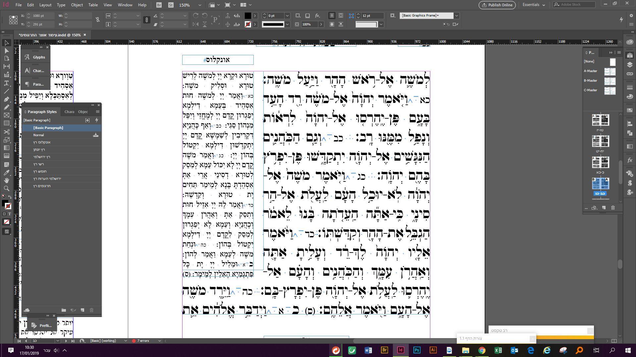Switch to the Chara styles tab
Viewport: 636px width, 357px height.
69,112
